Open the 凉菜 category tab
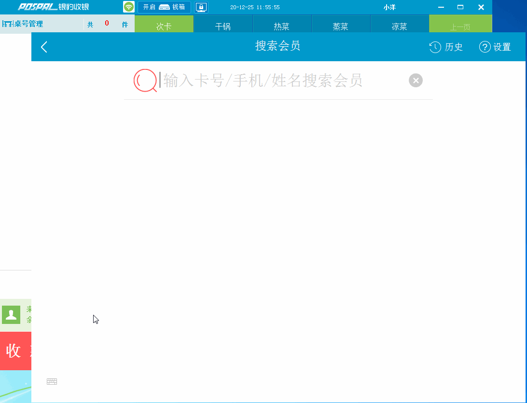Image resolution: width=527 pixels, height=403 pixels. (400, 23)
